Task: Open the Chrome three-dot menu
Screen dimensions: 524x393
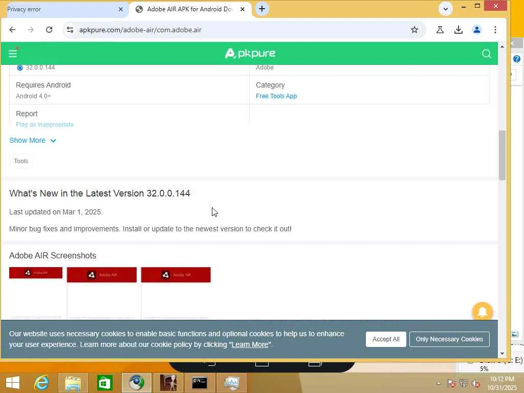Action: click(x=495, y=30)
